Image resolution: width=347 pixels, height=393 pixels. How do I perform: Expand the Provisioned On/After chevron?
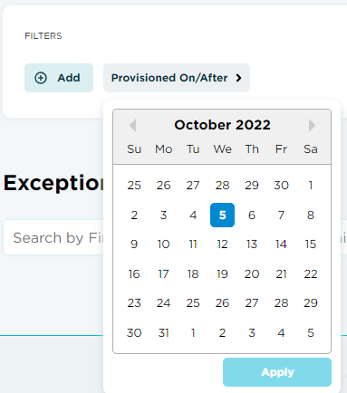click(239, 78)
